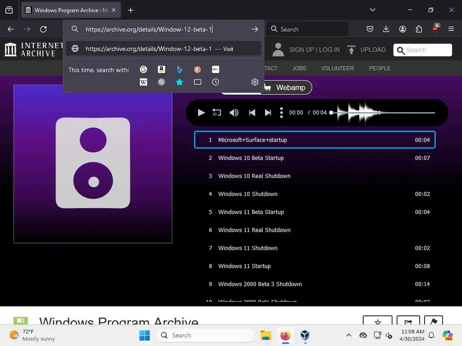Click the Internet Archive search field
This screenshot has width=462, height=346.
tap(422, 50)
